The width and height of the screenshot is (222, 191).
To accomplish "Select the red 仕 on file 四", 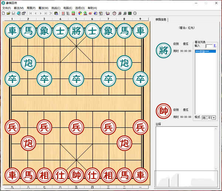I will coord(92,175).
